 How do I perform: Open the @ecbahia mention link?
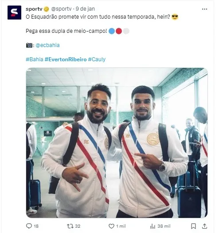point(47,45)
